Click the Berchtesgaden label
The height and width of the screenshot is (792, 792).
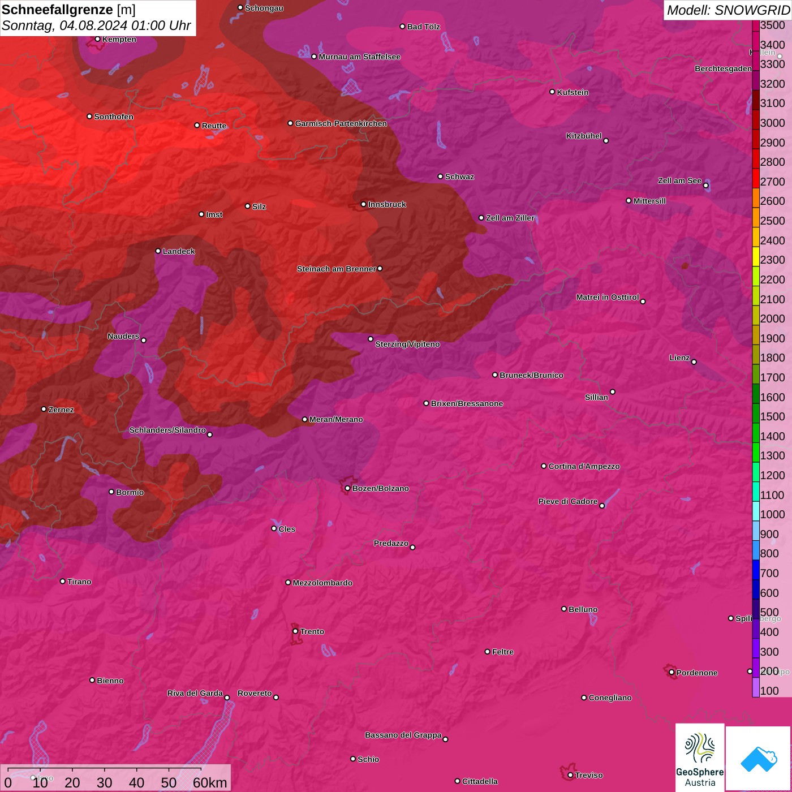coord(723,68)
